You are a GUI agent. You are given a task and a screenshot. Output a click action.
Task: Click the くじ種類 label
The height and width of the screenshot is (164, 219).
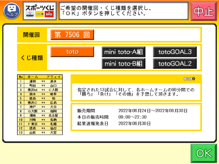click(32, 58)
